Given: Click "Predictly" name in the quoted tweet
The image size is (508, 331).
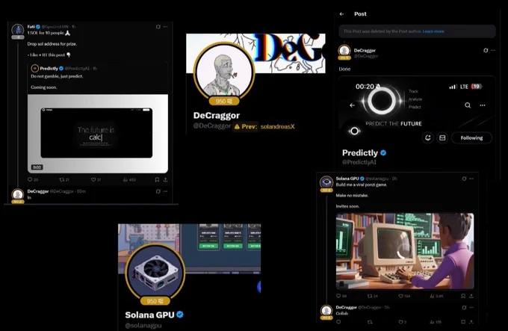Looking at the screenshot, I should [x=49, y=68].
